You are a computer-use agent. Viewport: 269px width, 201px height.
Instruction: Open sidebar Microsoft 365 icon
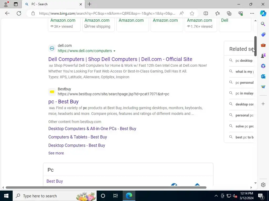tap(263, 66)
